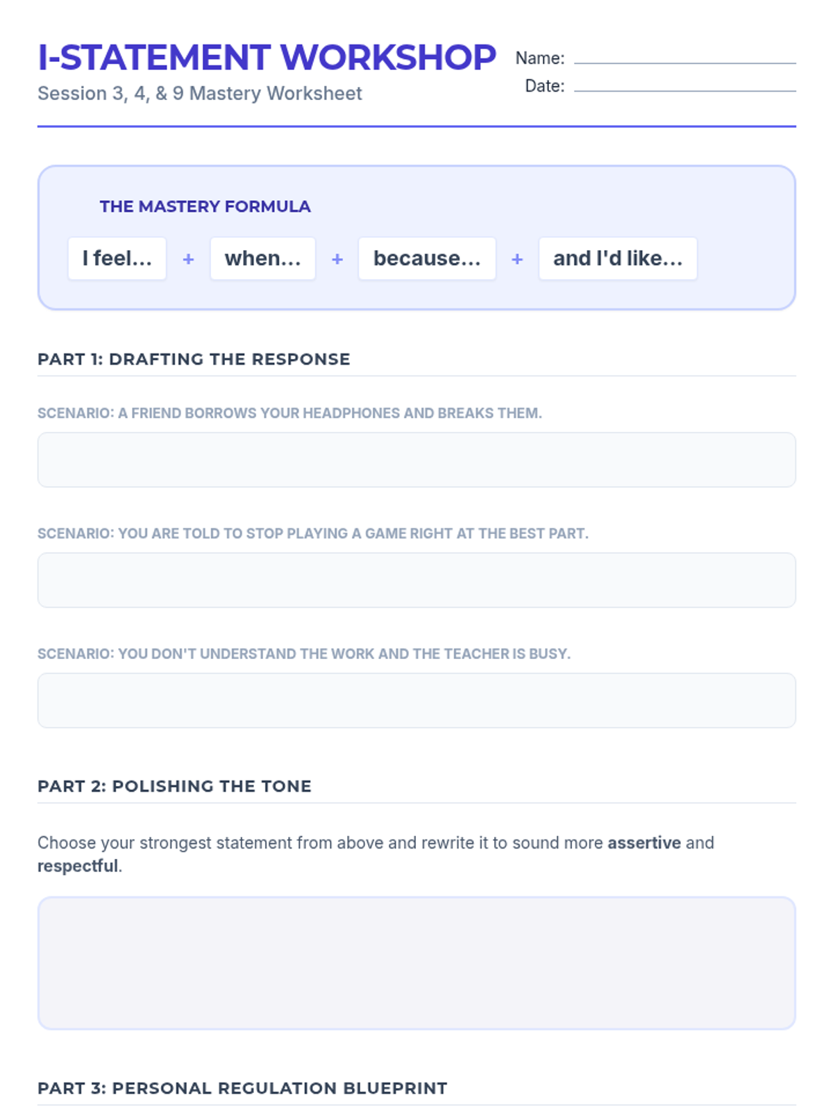Click the Part 2: Polishing the Tone heading

click(174, 786)
